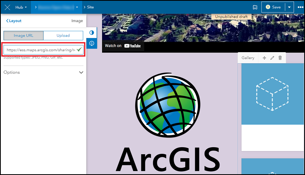Screen dimensions: 305x175
Task: Click the green checkmark in URL field
Action: (80, 50)
